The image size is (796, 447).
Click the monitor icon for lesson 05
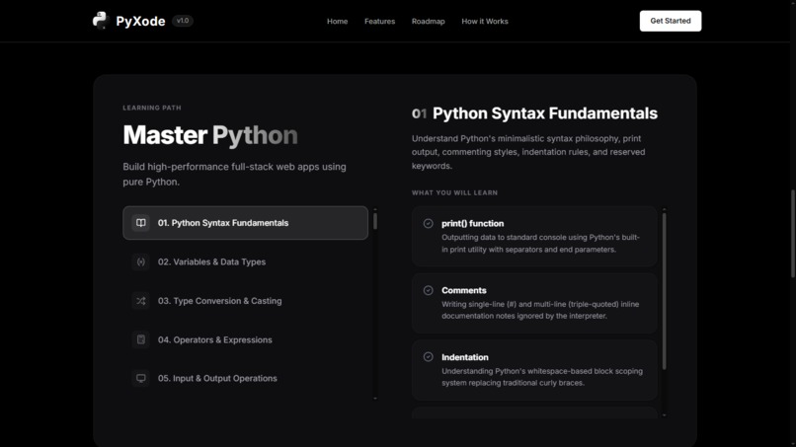[x=140, y=379]
